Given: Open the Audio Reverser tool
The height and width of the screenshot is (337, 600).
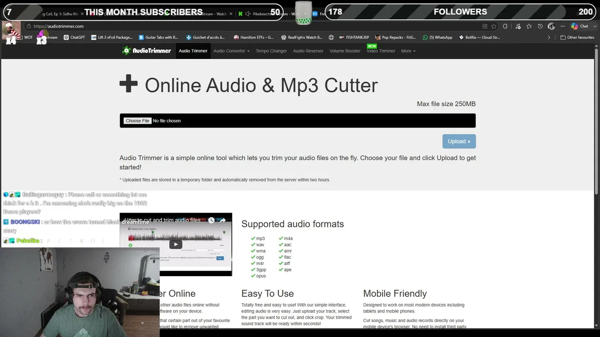Looking at the screenshot, I should coord(308,51).
